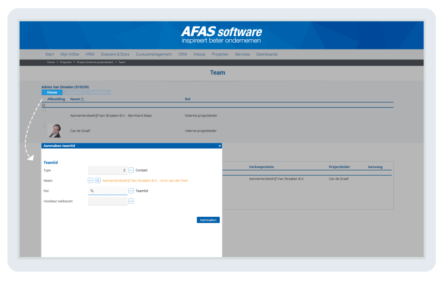This screenshot has height=283, width=443.
Task: Go to Project (Interne projectleider) breadcrumb
Action: (95, 62)
